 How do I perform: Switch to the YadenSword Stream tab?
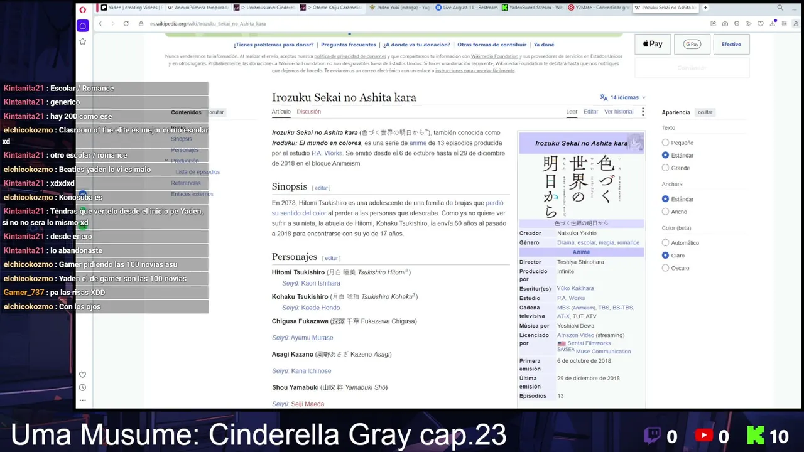coord(531,8)
